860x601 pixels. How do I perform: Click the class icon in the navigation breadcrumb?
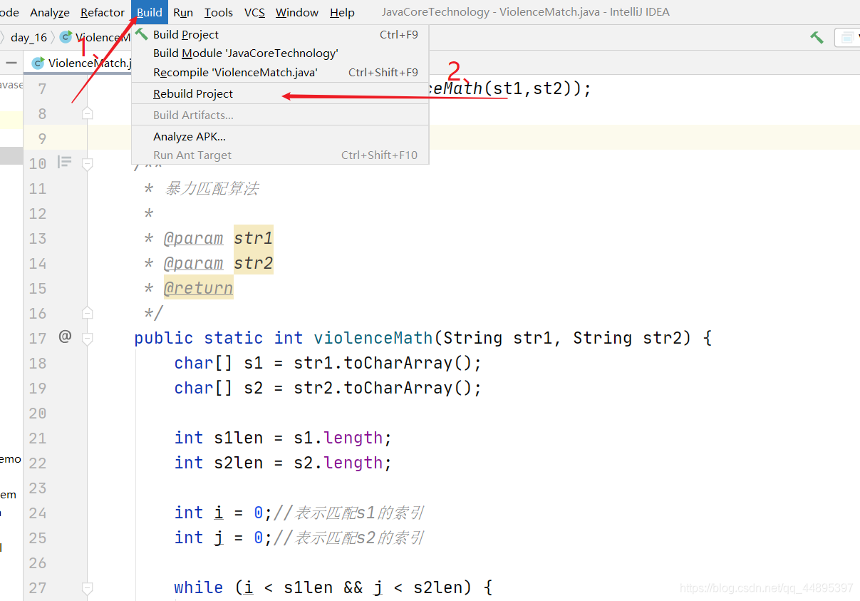pos(66,37)
